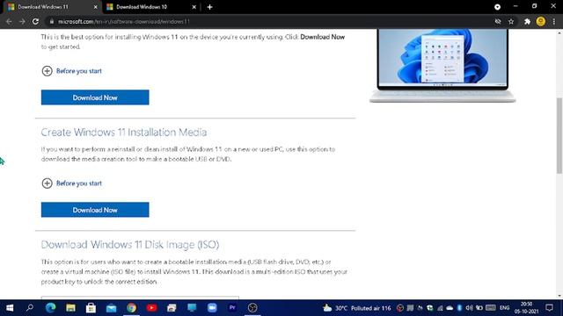Open the Chrome three-dot menu
This screenshot has height=316, width=563.
pos(554,21)
